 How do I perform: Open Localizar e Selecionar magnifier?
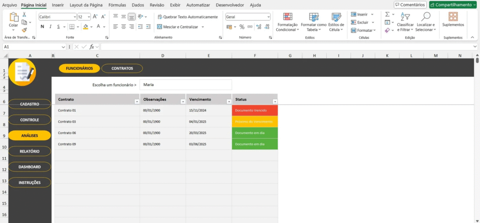pyautogui.click(x=426, y=22)
